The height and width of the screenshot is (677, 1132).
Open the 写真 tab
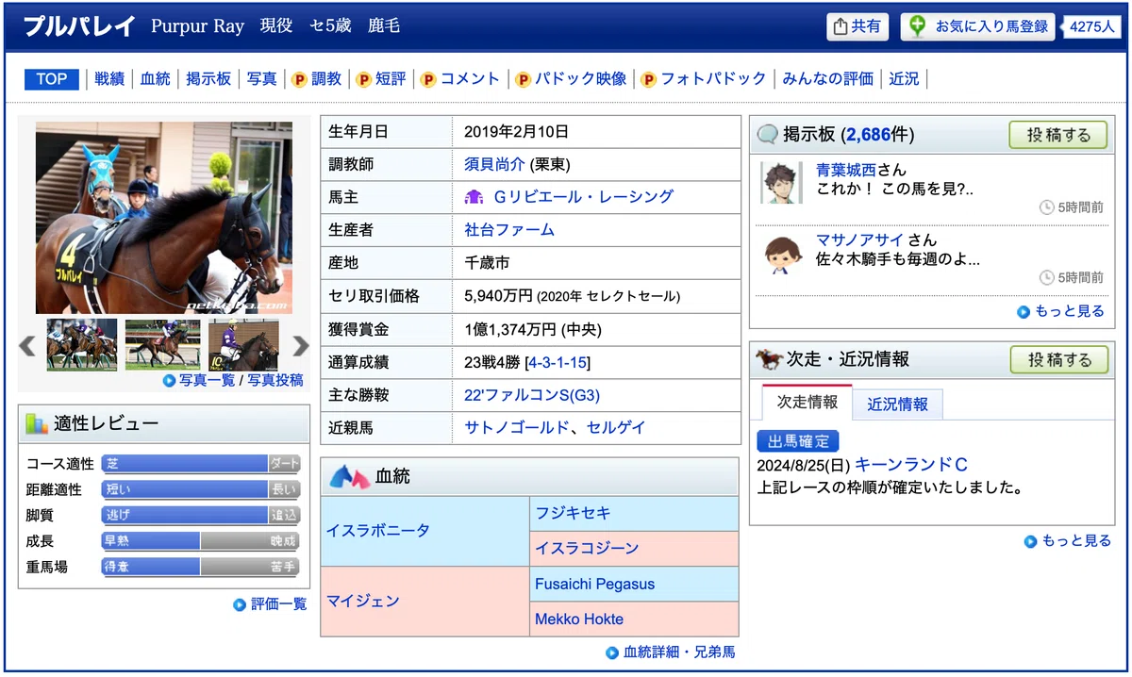[x=262, y=79]
